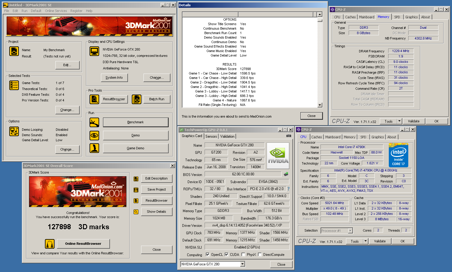Click the CPU-Z Memory window title bar icon

coord(332,10)
